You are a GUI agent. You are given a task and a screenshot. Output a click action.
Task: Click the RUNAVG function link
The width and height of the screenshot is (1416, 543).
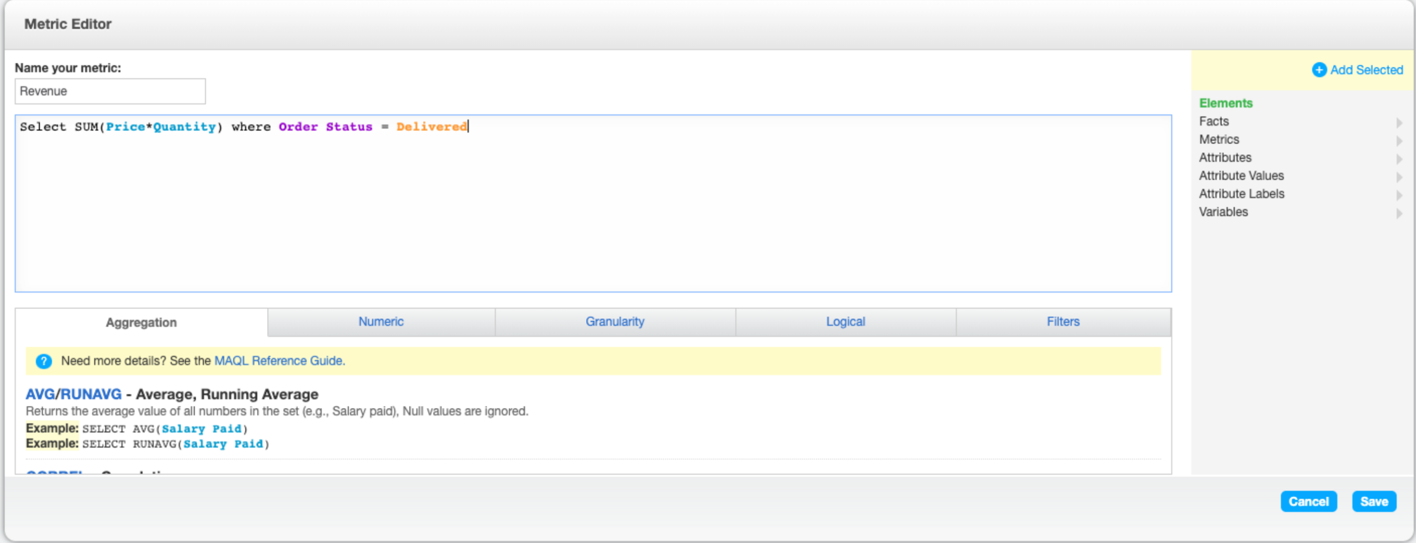pyautogui.click(x=90, y=394)
